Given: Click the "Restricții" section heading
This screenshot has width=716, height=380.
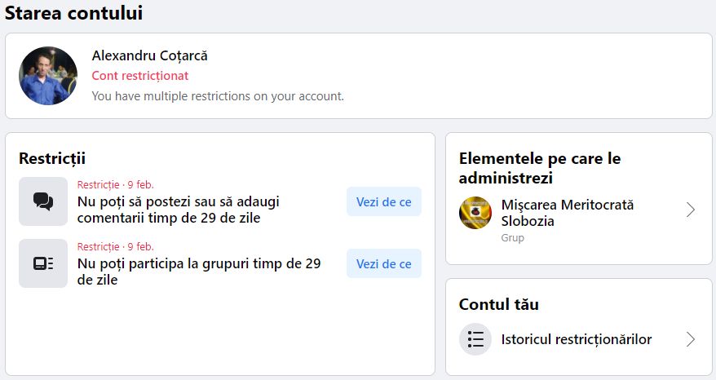Looking at the screenshot, I should click(52, 158).
